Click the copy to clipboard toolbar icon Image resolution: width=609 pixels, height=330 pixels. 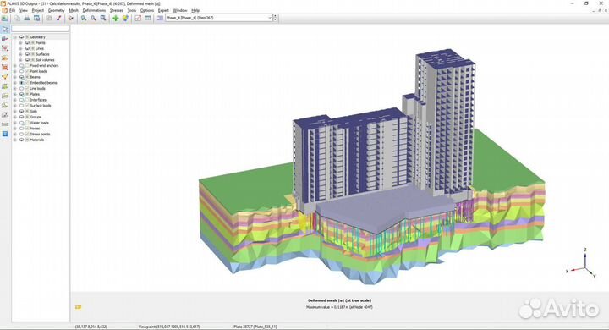click(x=17, y=18)
